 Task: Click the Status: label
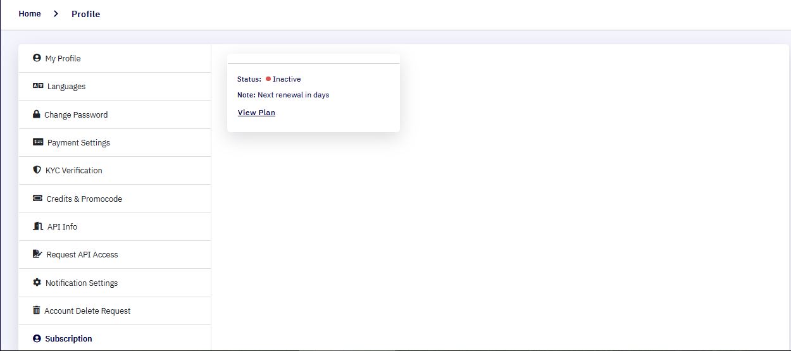tap(249, 79)
